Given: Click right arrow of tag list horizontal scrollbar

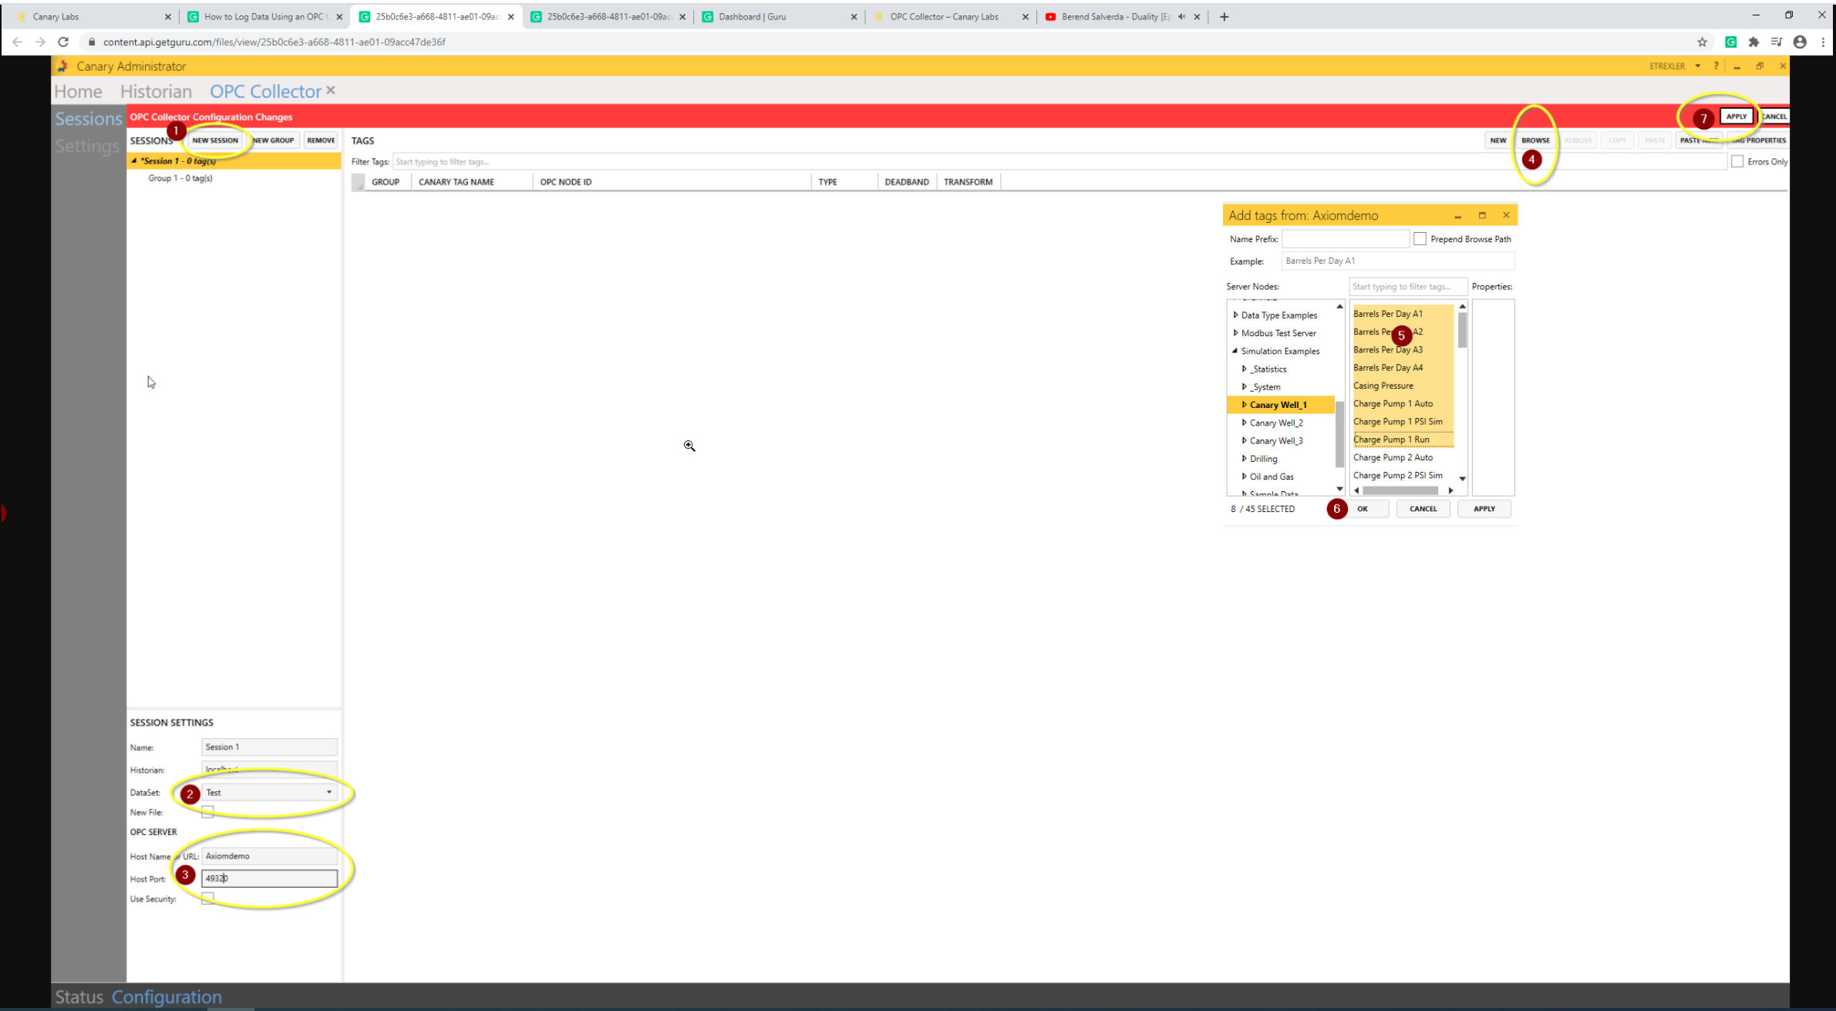Looking at the screenshot, I should (1450, 490).
